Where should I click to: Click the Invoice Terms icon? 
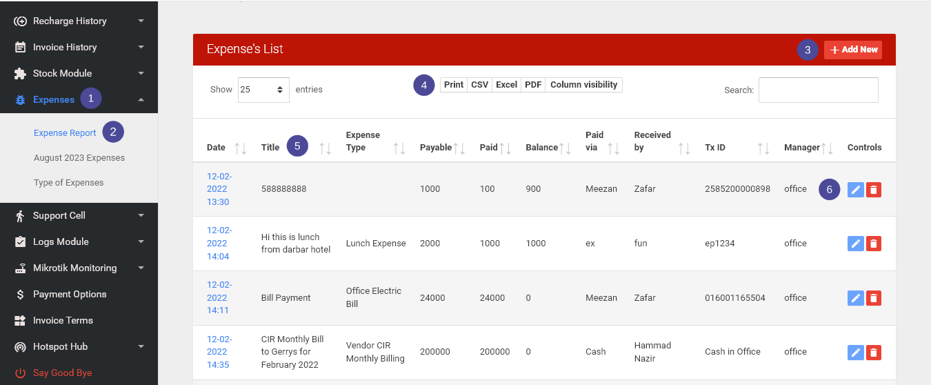[x=20, y=321]
